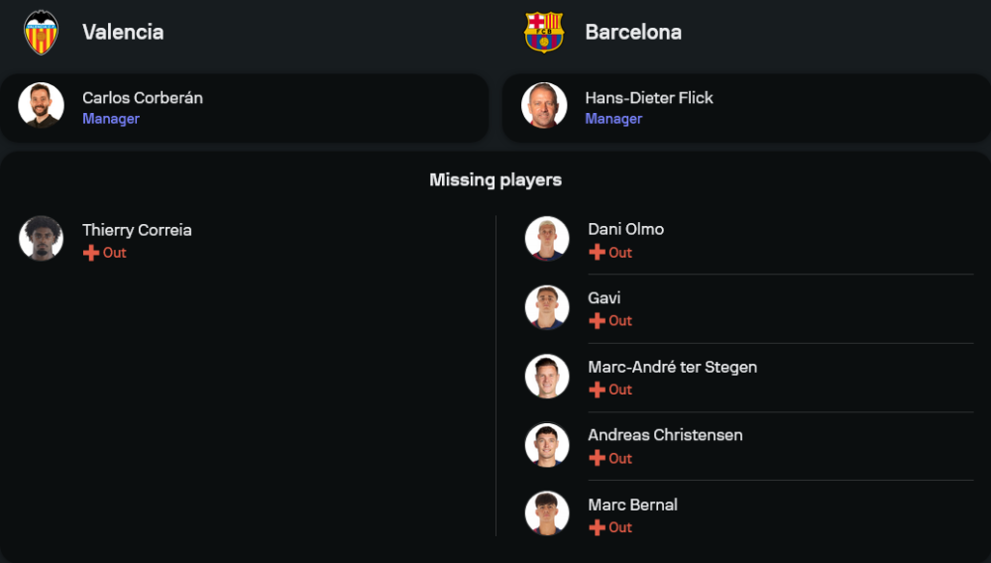The image size is (991, 563).
Task: Click the Valencia club crest icon
Action: (x=41, y=32)
